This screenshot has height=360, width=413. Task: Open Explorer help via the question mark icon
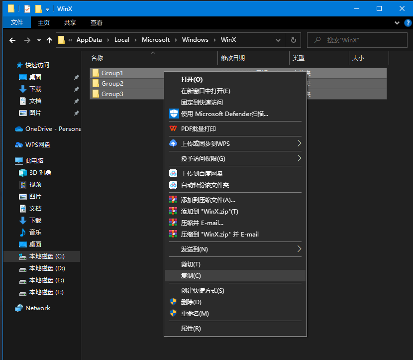click(x=408, y=23)
